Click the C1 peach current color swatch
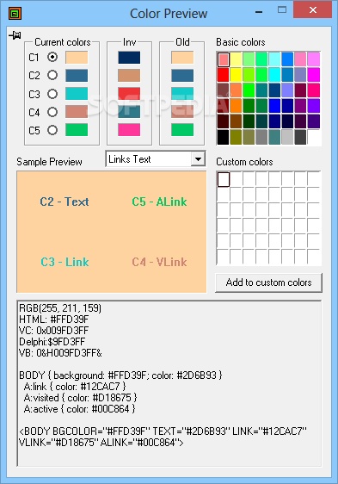The width and height of the screenshot is (338, 484). pyautogui.click(x=77, y=58)
